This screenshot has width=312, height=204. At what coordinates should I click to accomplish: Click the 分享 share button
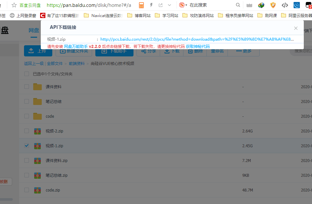pyautogui.click(x=149, y=51)
